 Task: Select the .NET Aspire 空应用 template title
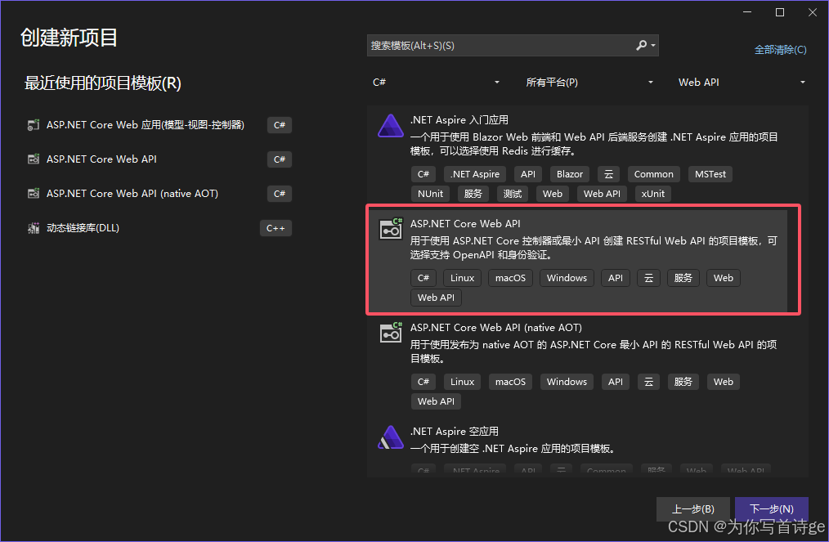coord(455,432)
